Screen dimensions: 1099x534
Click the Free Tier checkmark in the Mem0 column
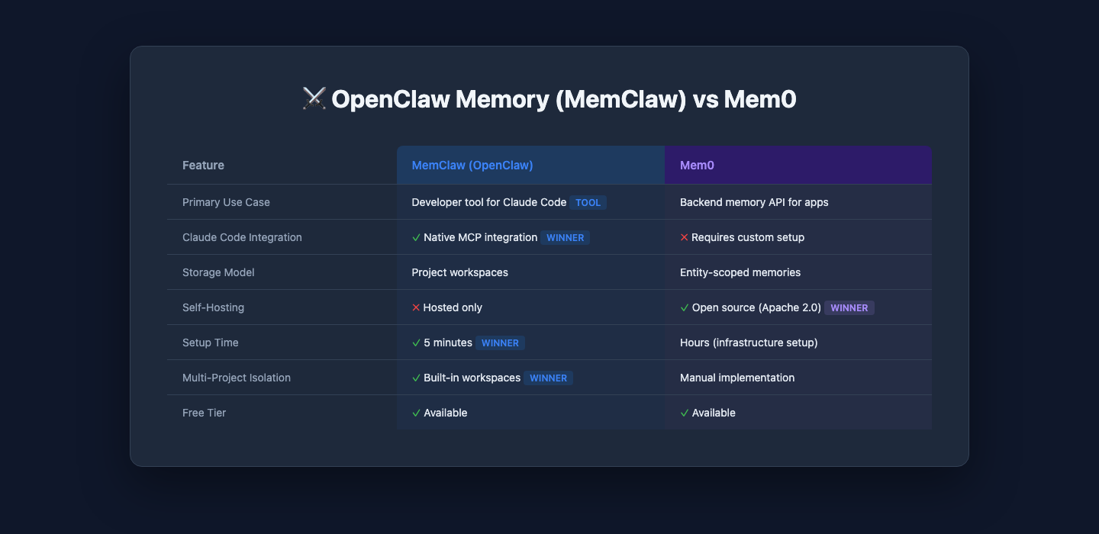(685, 413)
